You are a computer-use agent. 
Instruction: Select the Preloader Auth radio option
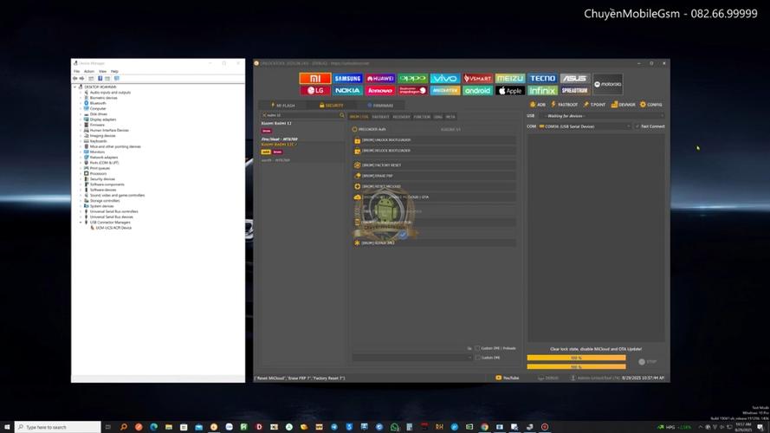[354, 130]
